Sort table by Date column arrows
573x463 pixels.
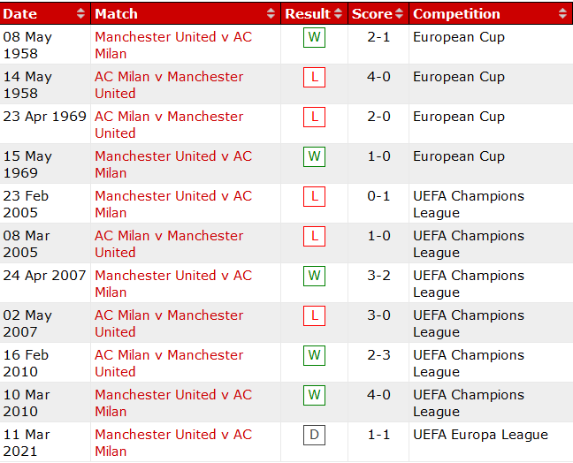[x=81, y=14]
